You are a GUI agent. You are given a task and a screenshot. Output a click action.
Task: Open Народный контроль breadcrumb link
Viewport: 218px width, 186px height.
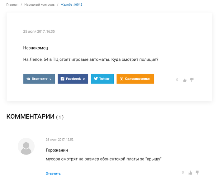click(x=40, y=5)
